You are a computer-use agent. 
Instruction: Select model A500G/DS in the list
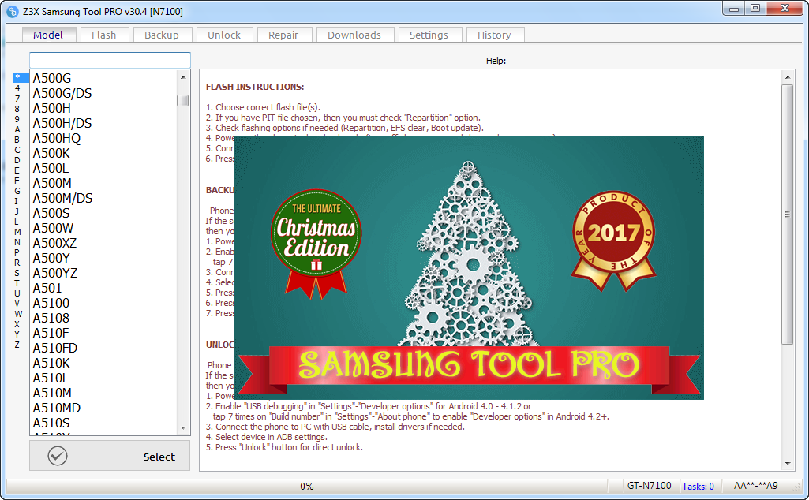click(x=62, y=93)
